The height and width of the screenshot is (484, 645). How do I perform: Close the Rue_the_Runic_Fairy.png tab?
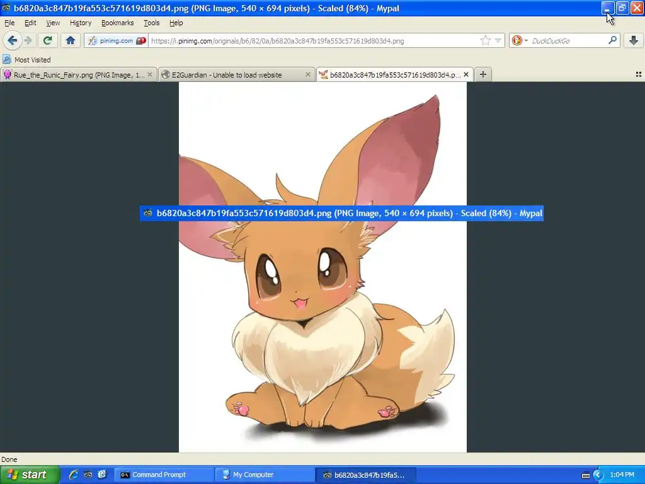coord(150,74)
